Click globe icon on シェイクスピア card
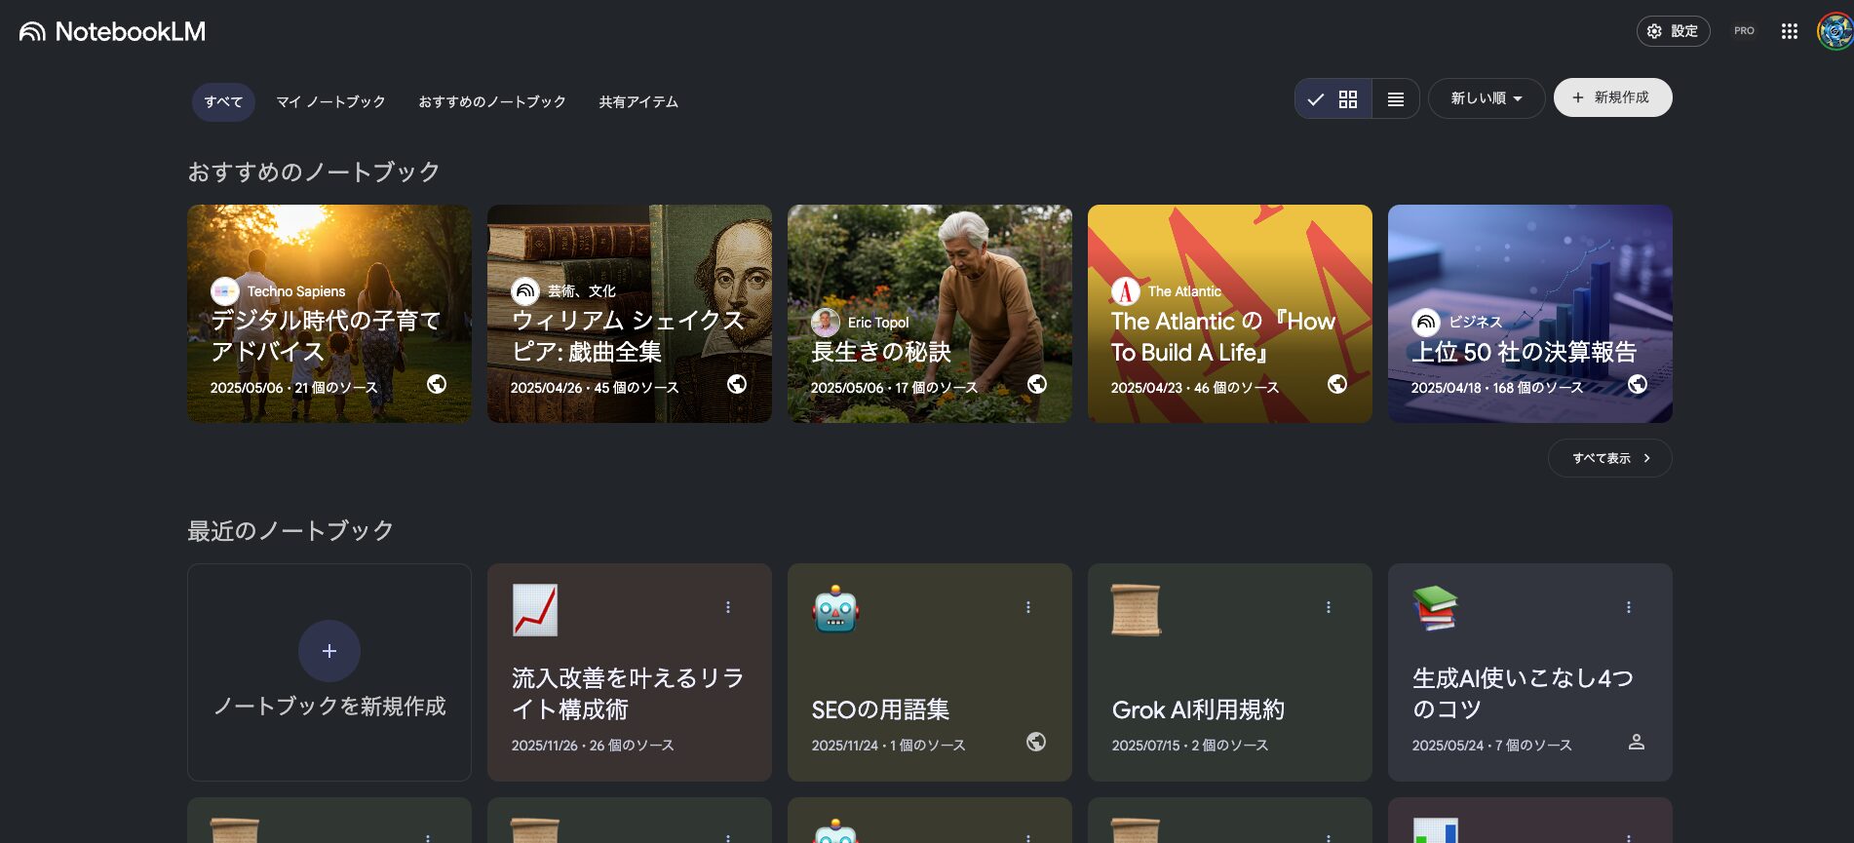The image size is (1854, 843). point(737,384)
